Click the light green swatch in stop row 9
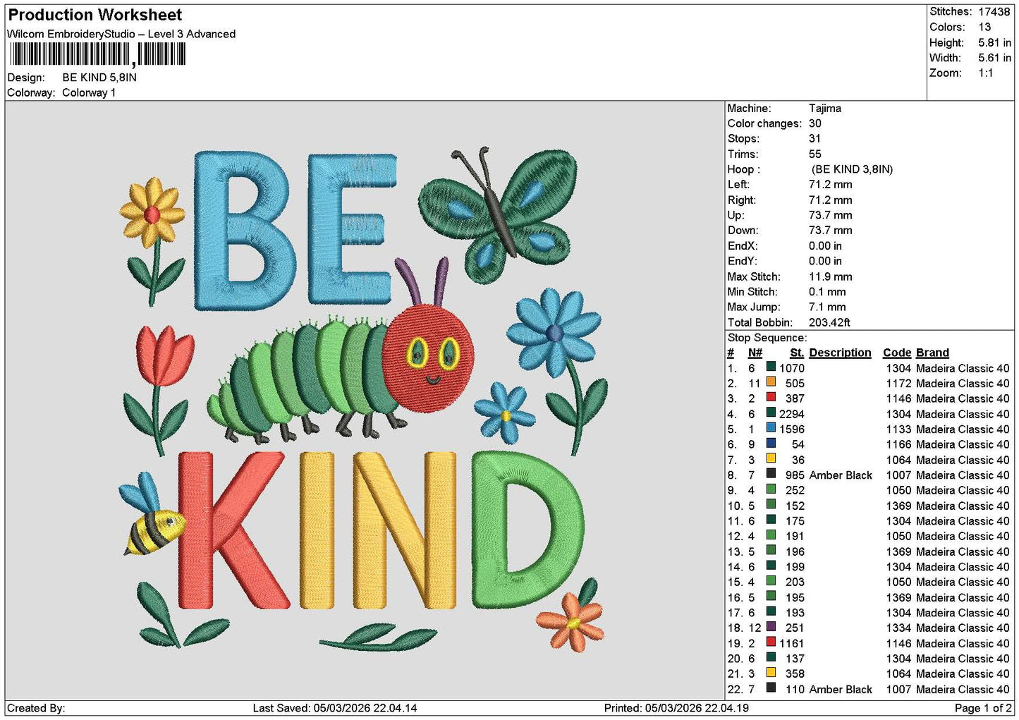This screenshot has width=1019, height=720. coord(771,489)
